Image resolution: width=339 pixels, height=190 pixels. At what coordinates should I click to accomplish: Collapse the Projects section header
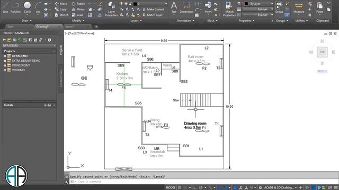click(54, 51)
